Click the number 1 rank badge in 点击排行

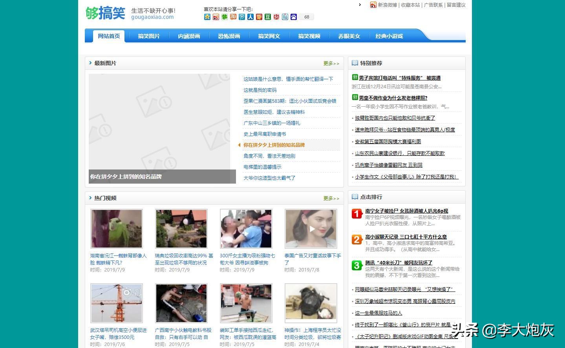click(x=356, y=213)
